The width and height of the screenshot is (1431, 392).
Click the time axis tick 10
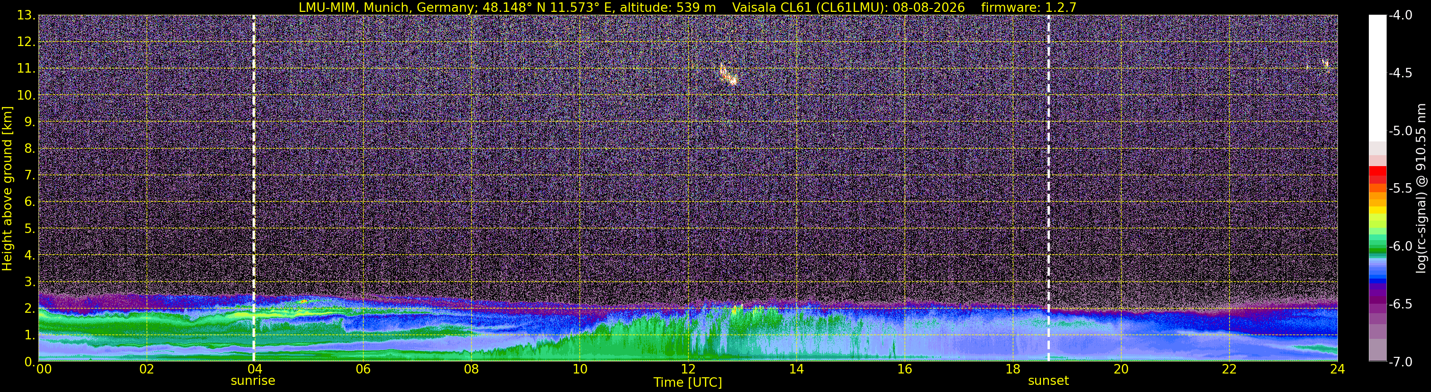(x=580, y=369)
